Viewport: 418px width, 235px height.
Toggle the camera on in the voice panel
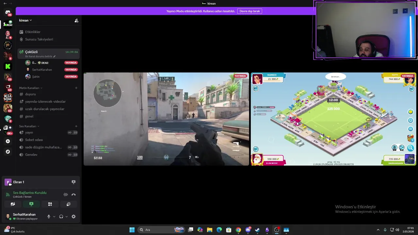point(13,204)
